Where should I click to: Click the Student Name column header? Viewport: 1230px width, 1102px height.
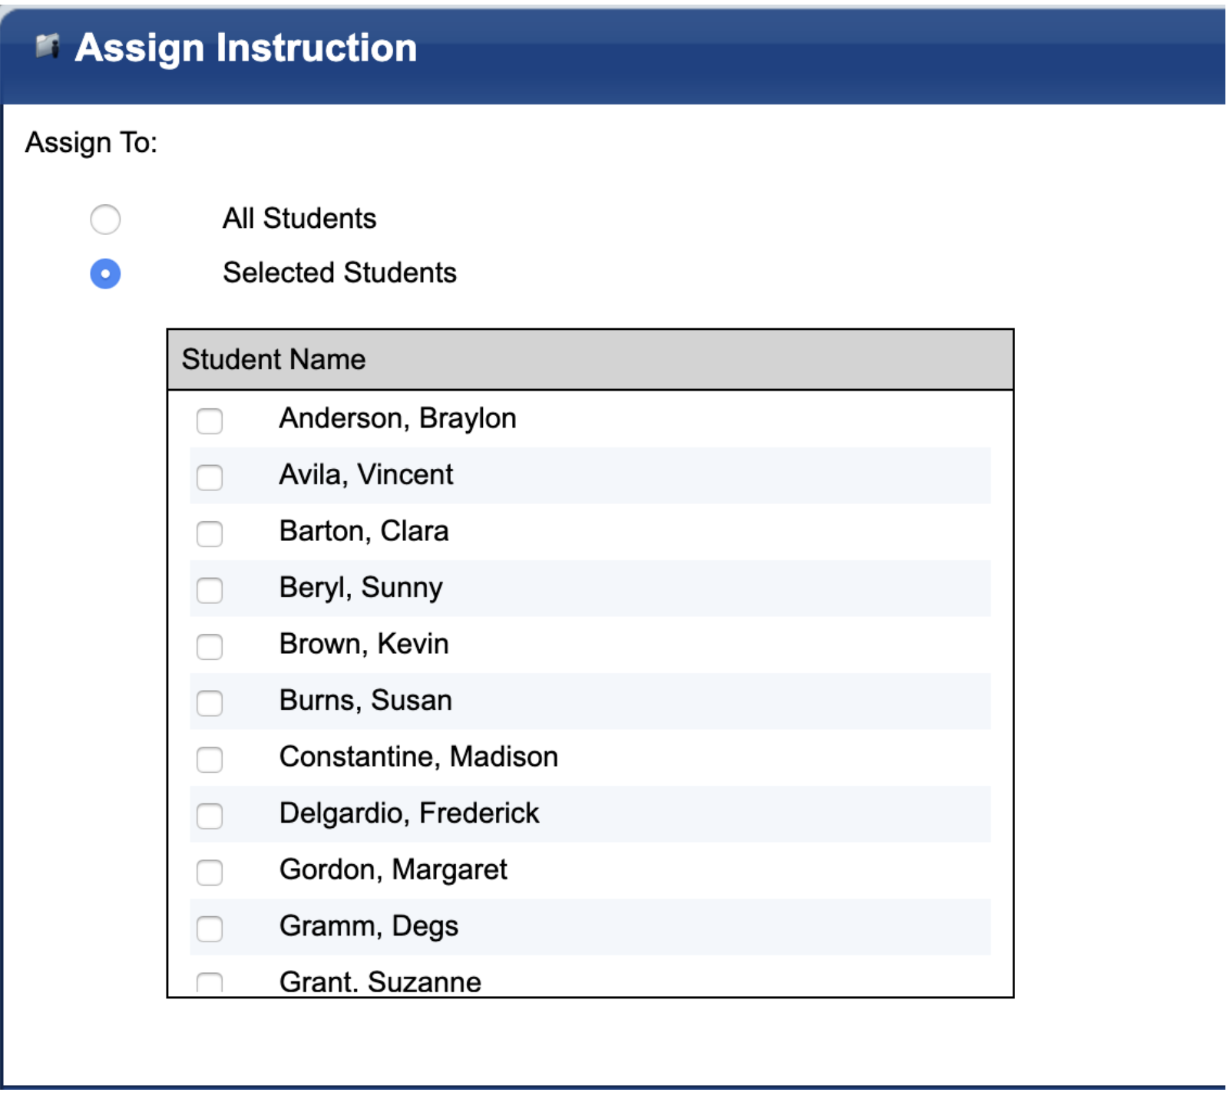pos(274,358)
